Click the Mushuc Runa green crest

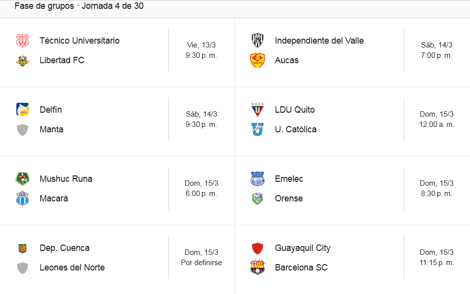click(23, 179)
